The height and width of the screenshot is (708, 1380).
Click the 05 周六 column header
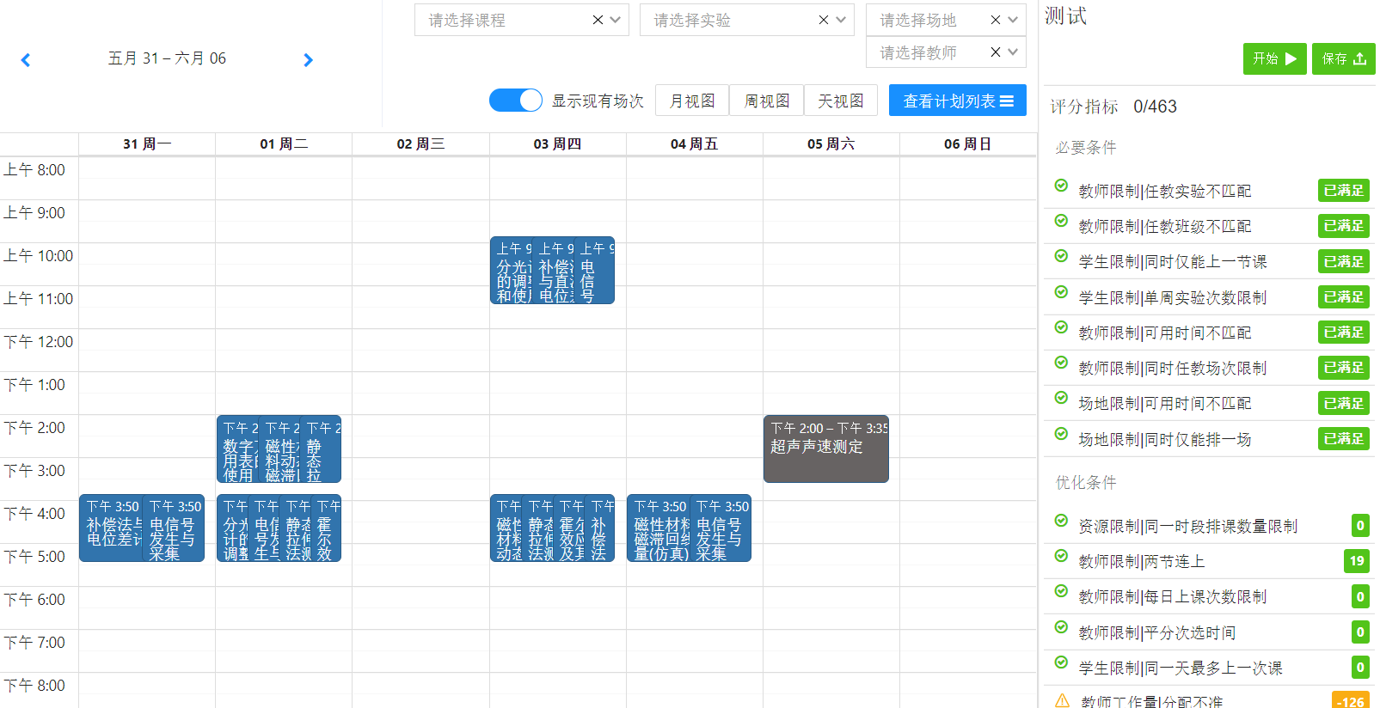(x=831, y=144)
